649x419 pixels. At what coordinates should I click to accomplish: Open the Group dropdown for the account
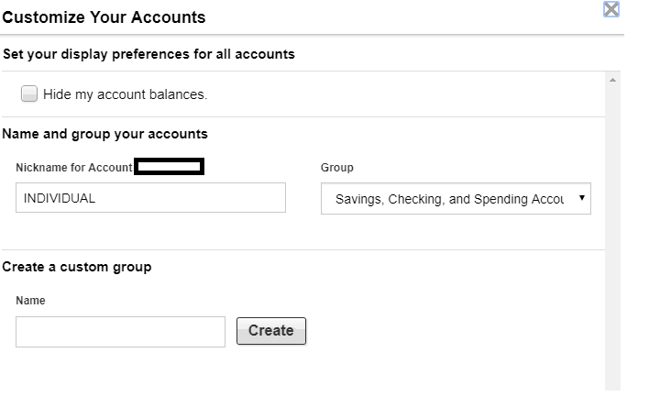pyautogui.click(x=456, y=199)
